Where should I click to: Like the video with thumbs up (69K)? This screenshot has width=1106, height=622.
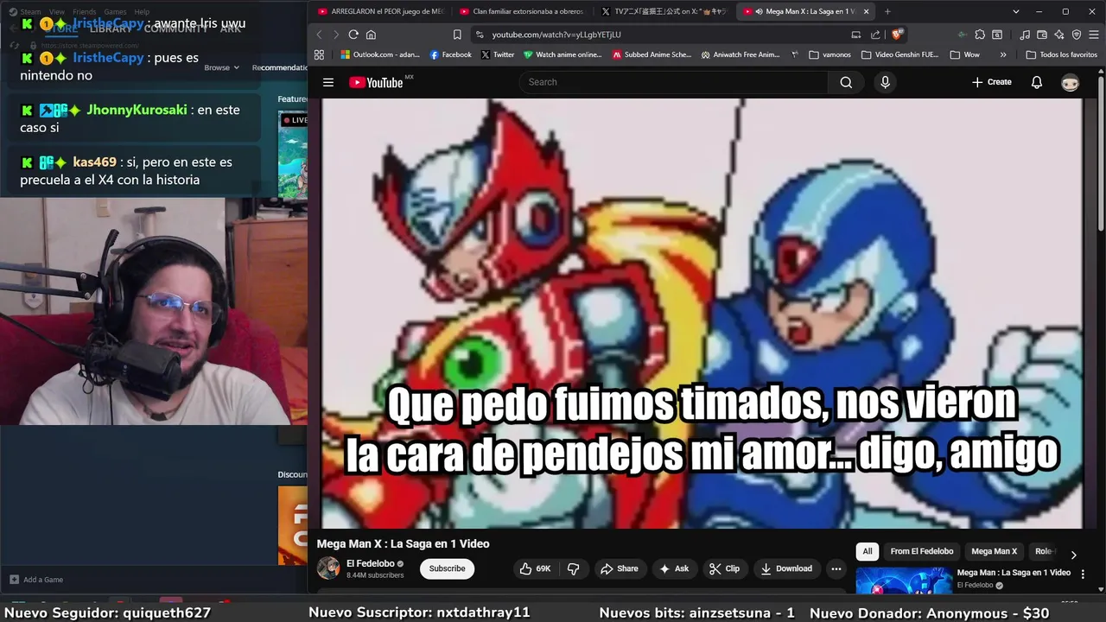(535, 568)
